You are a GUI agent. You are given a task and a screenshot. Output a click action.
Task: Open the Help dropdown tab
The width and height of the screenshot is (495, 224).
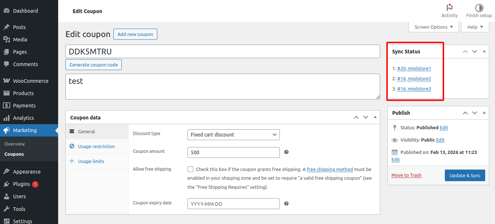475,27
